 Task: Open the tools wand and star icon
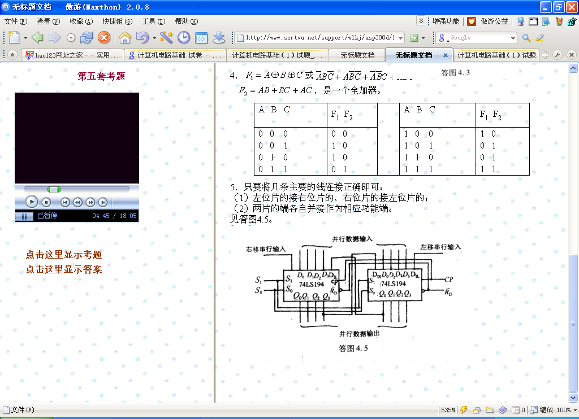[166, 38]
